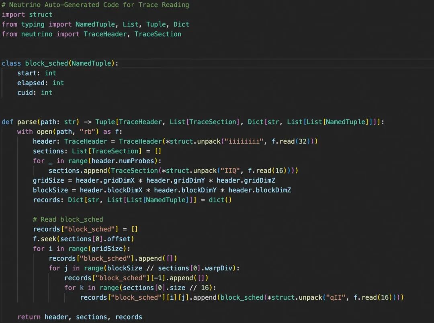Image resolution: width=434 pixels, height=323 pixels.
Task: Click "sections[0].warpDiv" in the j loop
Action: (x=195, y=268)
